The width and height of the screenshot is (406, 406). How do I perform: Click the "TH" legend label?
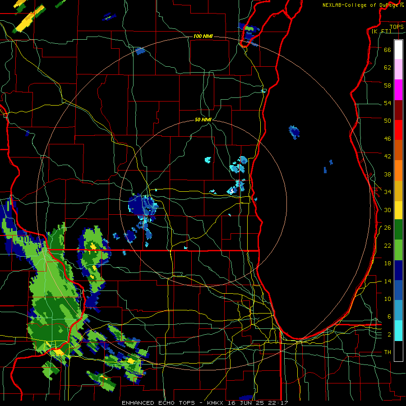pyautogui.click(x=388, y=352)
